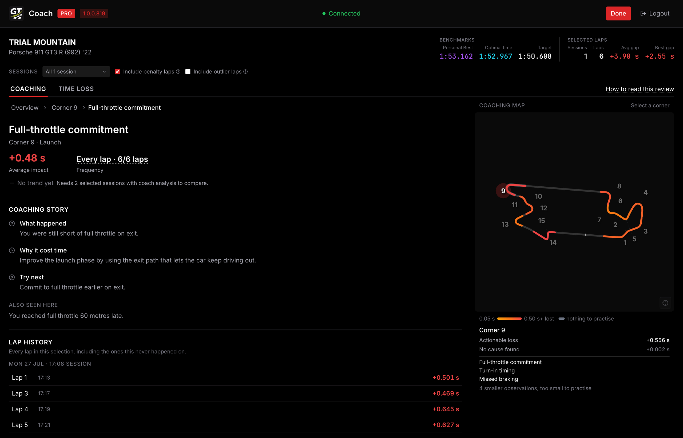Select the Lap 5 history row
The width and height of the screenshot is (683, 438).
235,425
